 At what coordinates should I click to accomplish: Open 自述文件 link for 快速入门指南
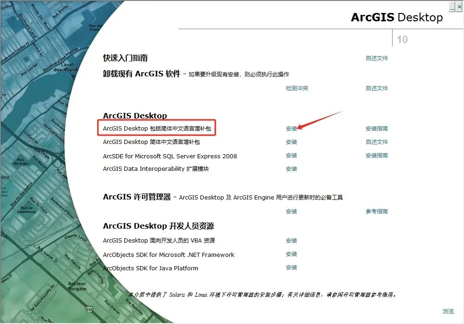pyautogui.click(x=377, y=58)
